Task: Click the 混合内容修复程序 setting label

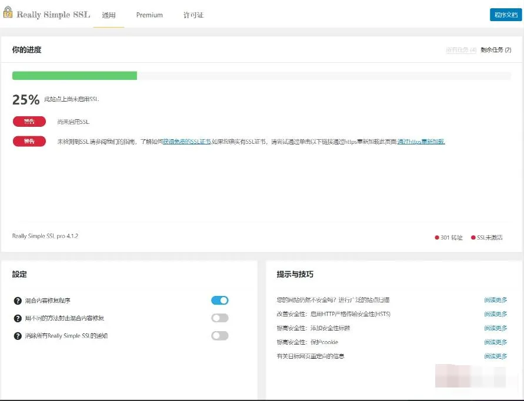Action: click(48, 301)
